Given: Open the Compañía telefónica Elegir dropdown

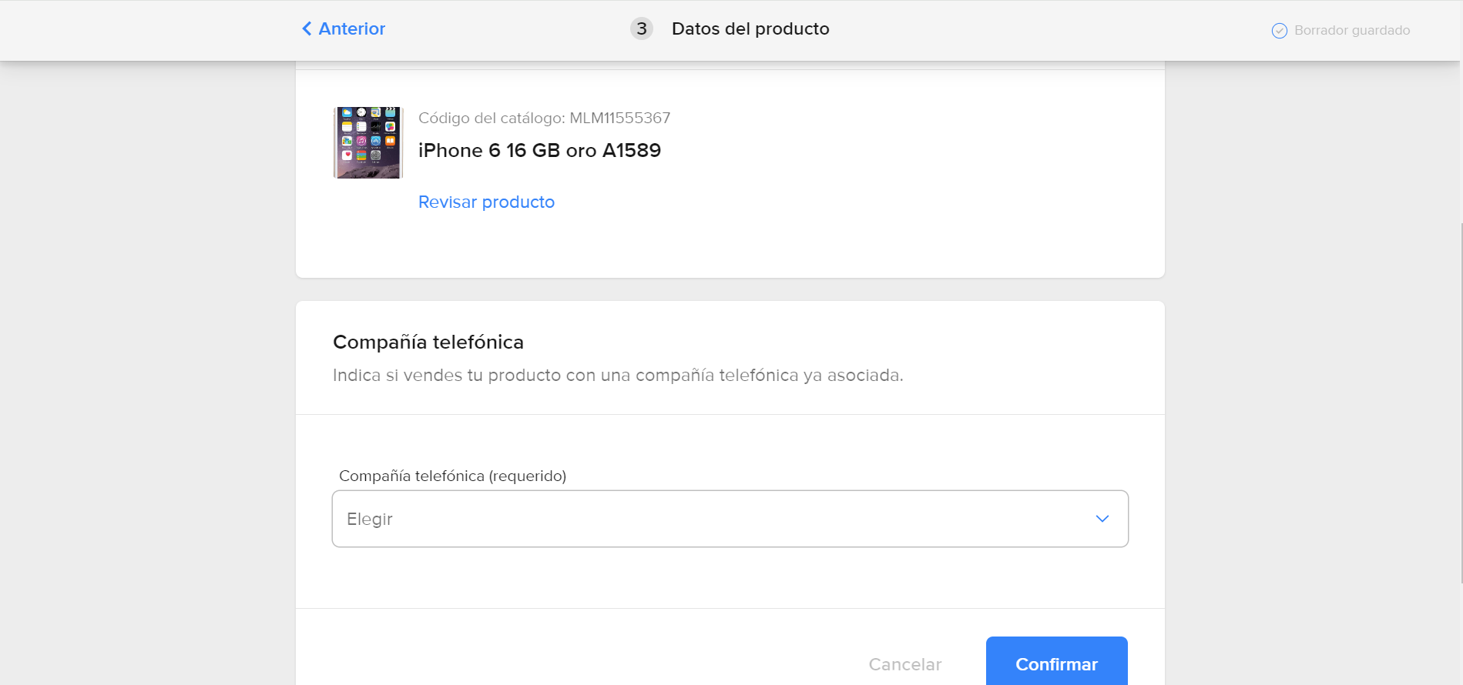Looking at the screenshot, I should coord(730,519).
